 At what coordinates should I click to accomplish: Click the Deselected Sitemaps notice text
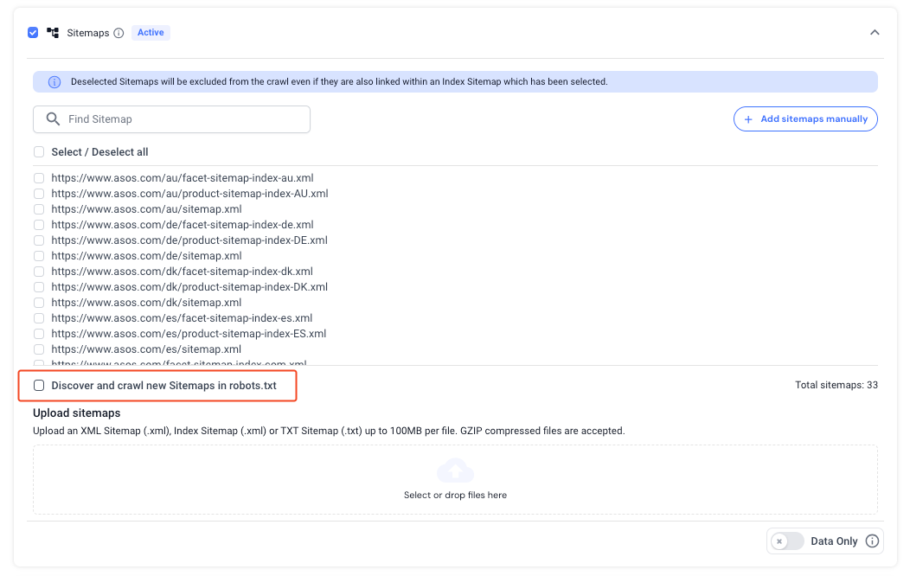[339, 82]
